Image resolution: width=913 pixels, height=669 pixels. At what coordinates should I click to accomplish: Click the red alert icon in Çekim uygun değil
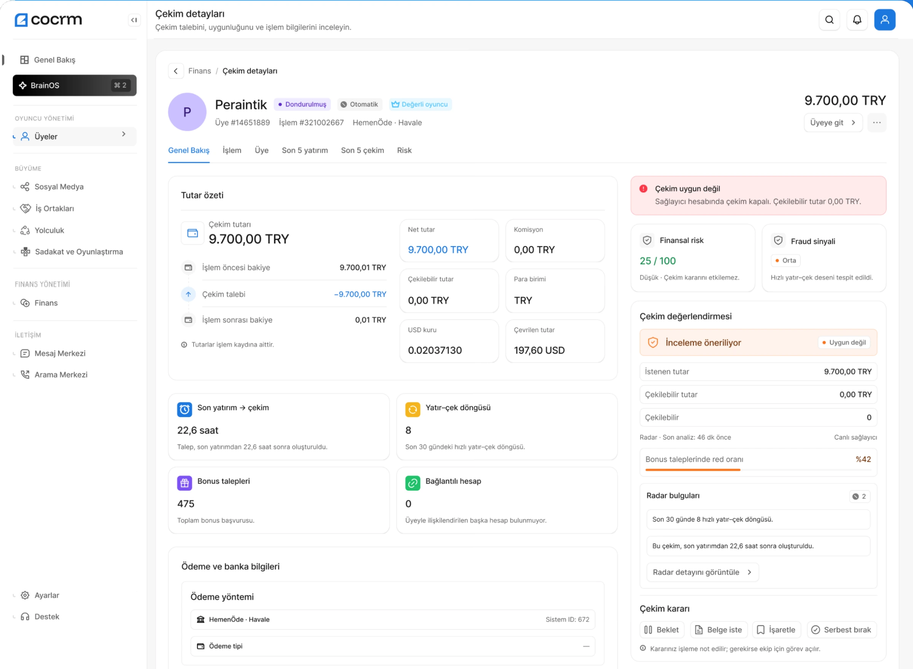tap(643, 189)
